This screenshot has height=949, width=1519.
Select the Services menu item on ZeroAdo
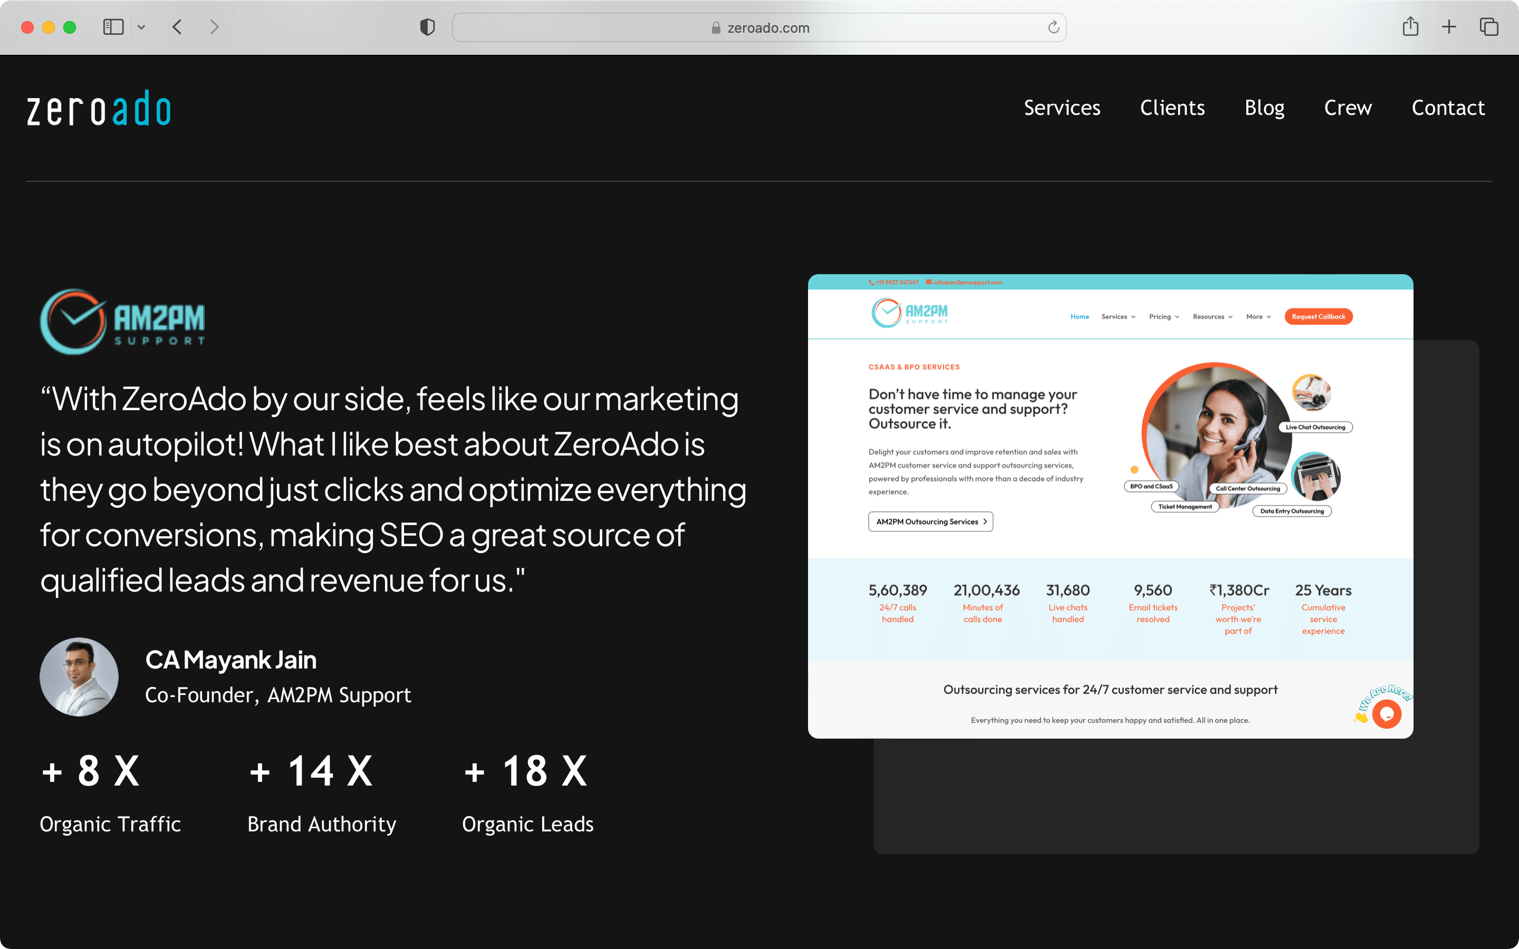pyautogui.click(x=1062, y=106)
